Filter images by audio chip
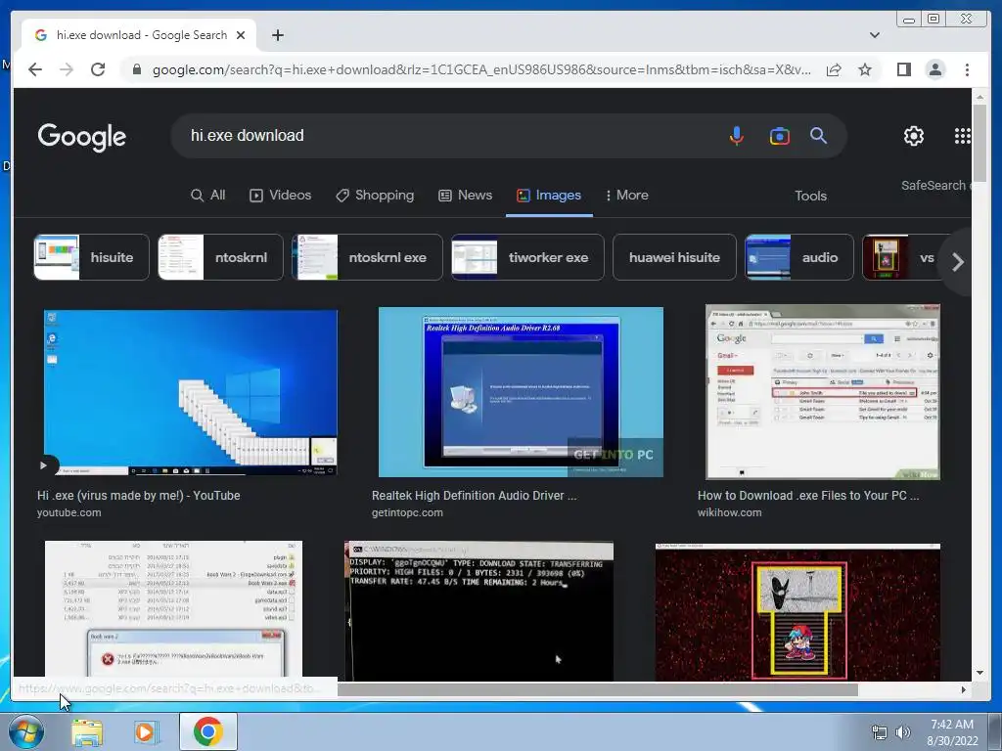The width and height of the screenshot is (1002, 751). pos(799,257)
